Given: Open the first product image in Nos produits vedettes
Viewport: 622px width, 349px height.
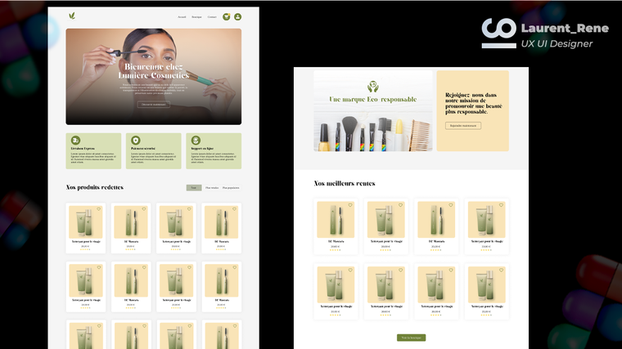Looking at the screenshot, I should pyautogui.click(x=86, y=222).
